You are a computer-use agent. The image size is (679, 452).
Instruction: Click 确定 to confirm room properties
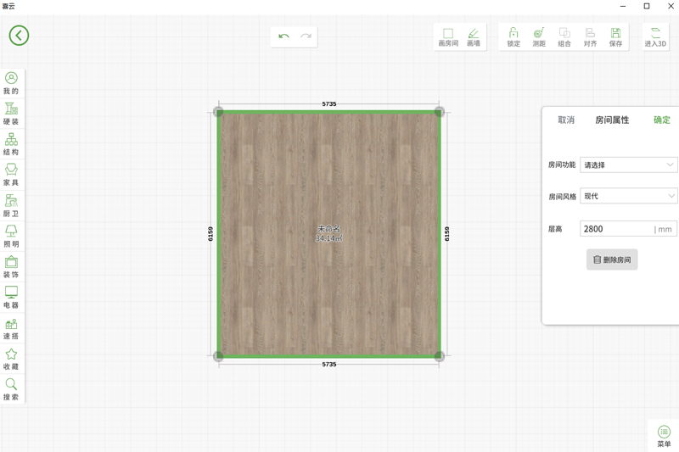(661, 120)
